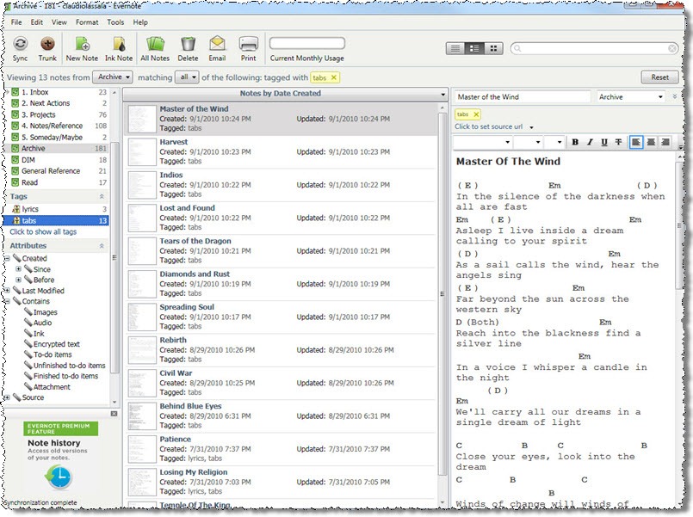Open the Tools menu
Screen dimensions: 693x517
pos(115,22)
